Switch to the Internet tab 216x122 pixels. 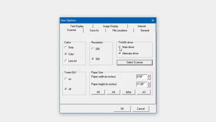tap(142, 26)
